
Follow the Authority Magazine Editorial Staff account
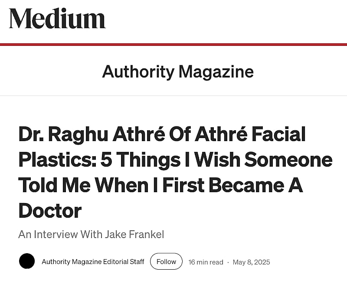click(x=166, y=261)
